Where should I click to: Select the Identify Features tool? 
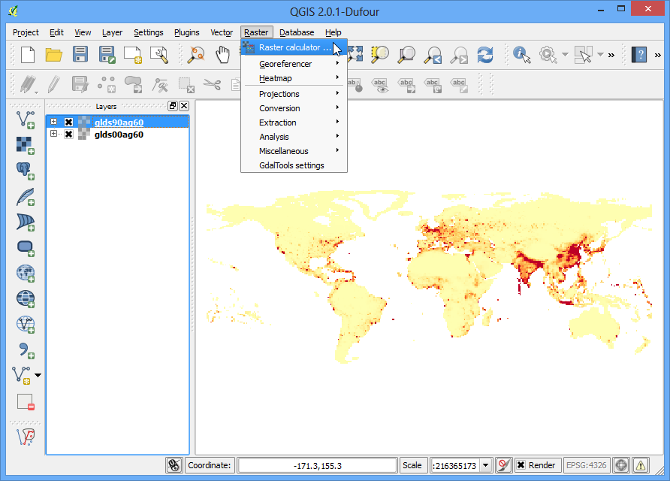pos(522,55)
